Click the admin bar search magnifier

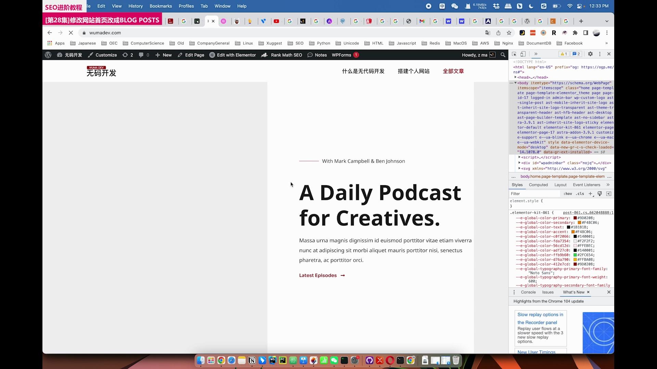(x=503, y=55)
